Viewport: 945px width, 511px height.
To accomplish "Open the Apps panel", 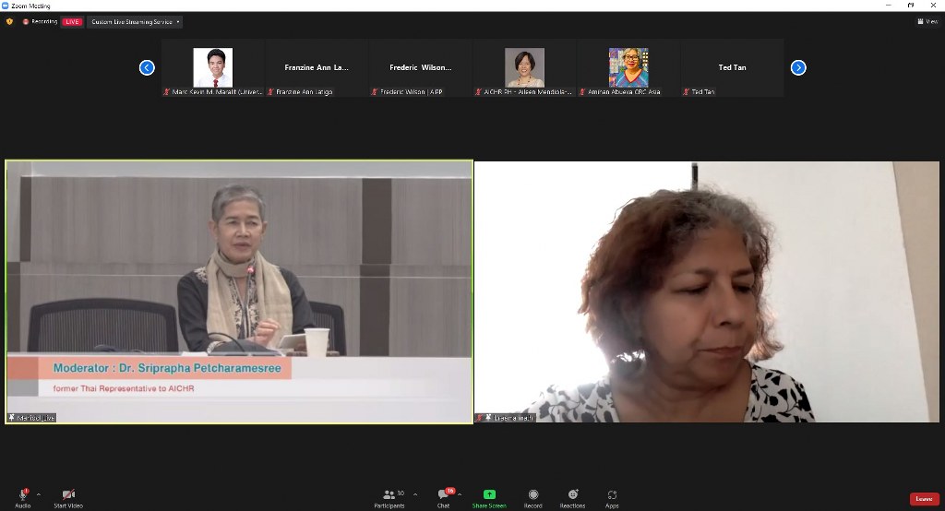I will click(612, 497).
